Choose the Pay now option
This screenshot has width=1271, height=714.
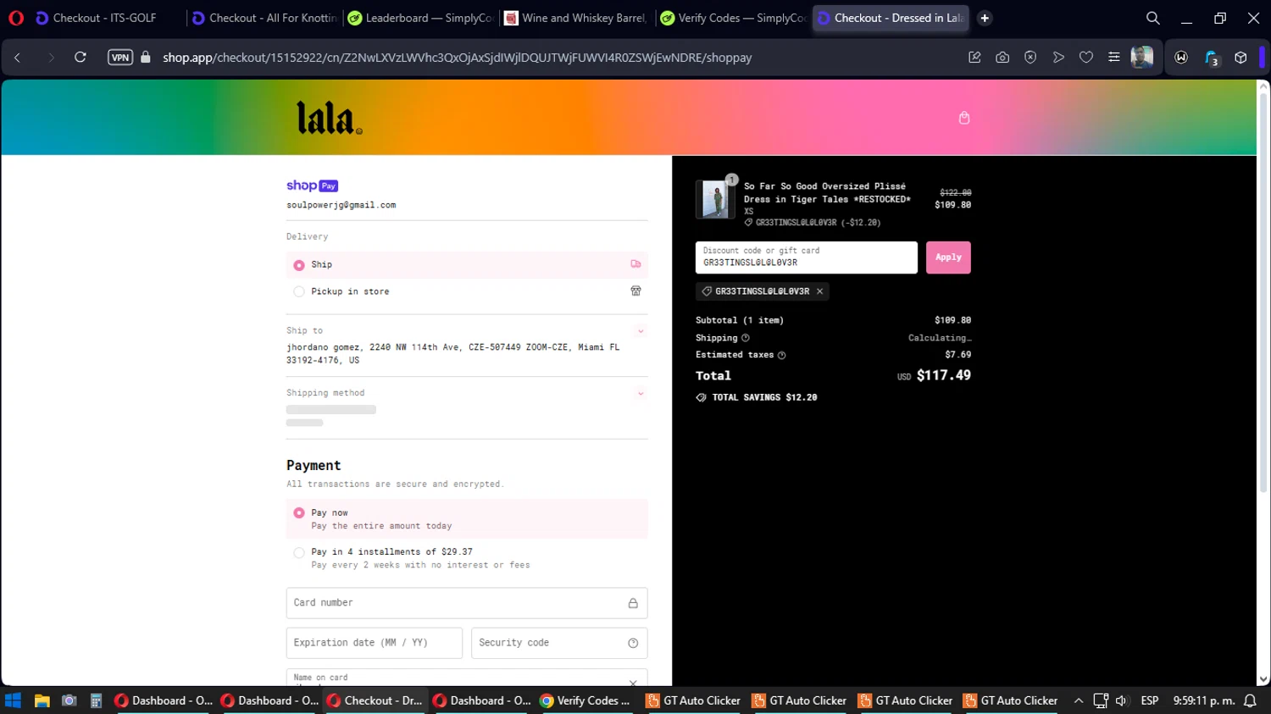[x=467, y=519]
